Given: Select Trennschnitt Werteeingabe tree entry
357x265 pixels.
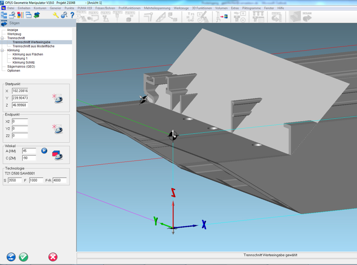Looking at the screenshot, I should click(31, 42).
